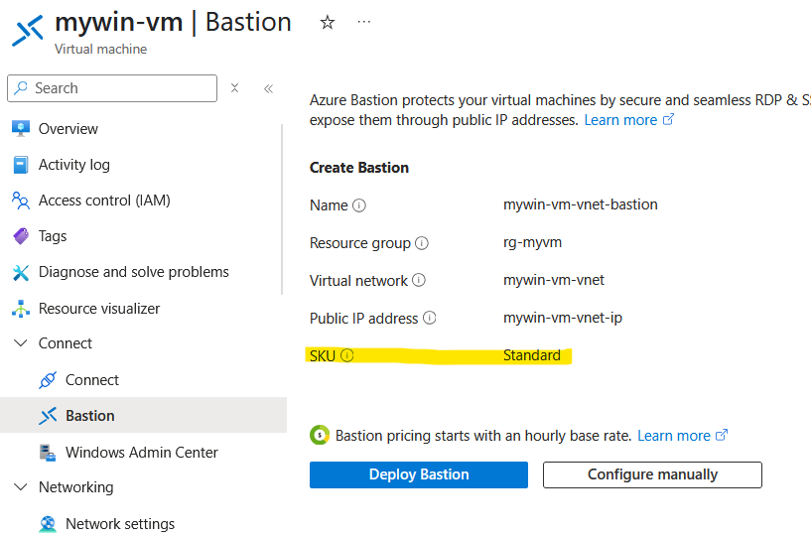Image resolution: width=811 pixels, height=538 pixels.
Task: Focus the Search input field
Action: [112, 88]
